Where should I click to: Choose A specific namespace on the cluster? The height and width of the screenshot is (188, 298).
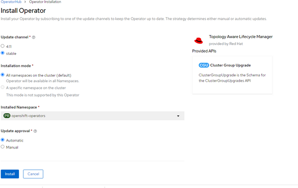pyautogui.click(x=2, y=87)
